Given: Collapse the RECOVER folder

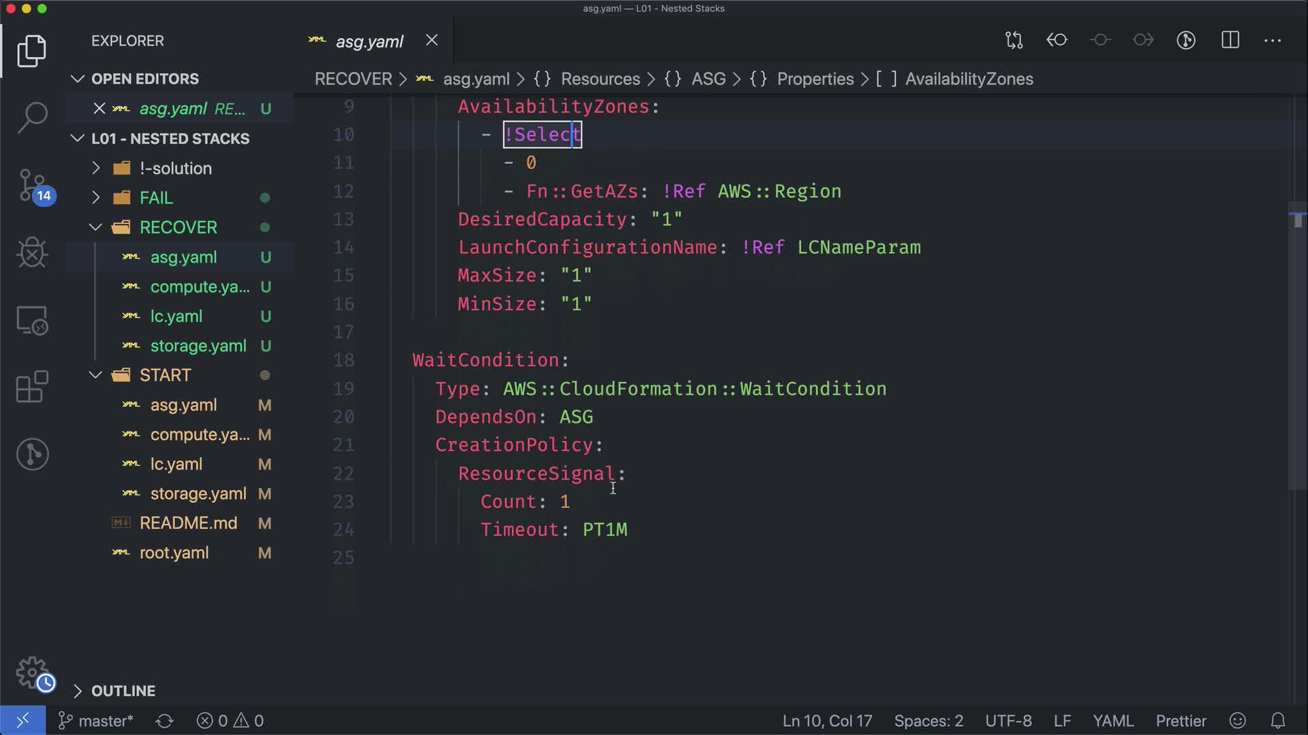Looking at the screenshot, I should 178,227.
